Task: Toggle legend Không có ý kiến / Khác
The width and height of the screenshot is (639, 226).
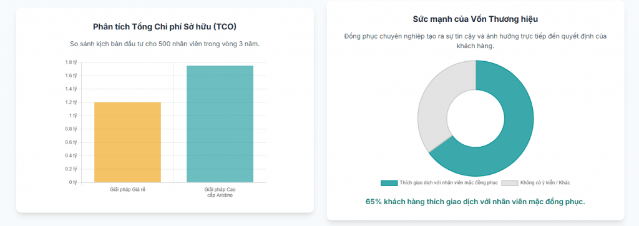Action: (x=545, y=183)
